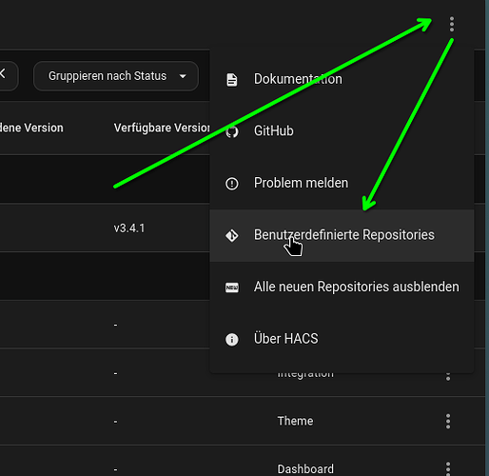489x476 pixels.
Task: Open Über HACS info entry
Action: [x=342, y=339]
